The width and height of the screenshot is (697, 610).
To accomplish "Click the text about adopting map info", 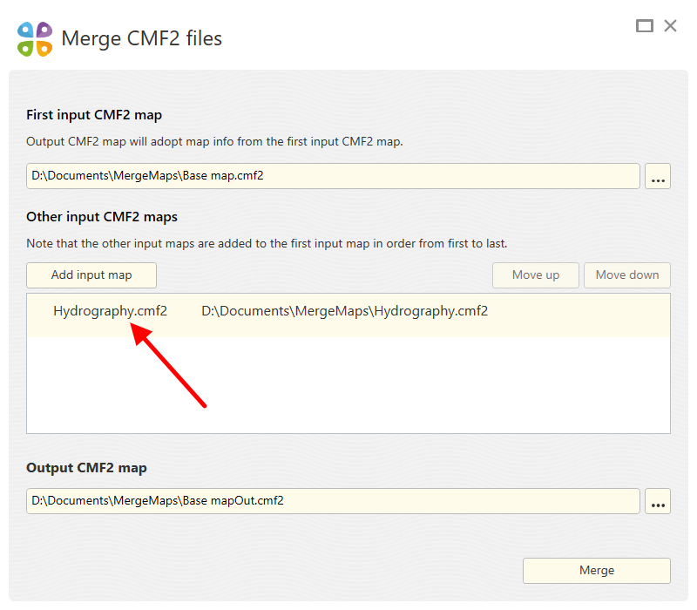I will (214, 141).
